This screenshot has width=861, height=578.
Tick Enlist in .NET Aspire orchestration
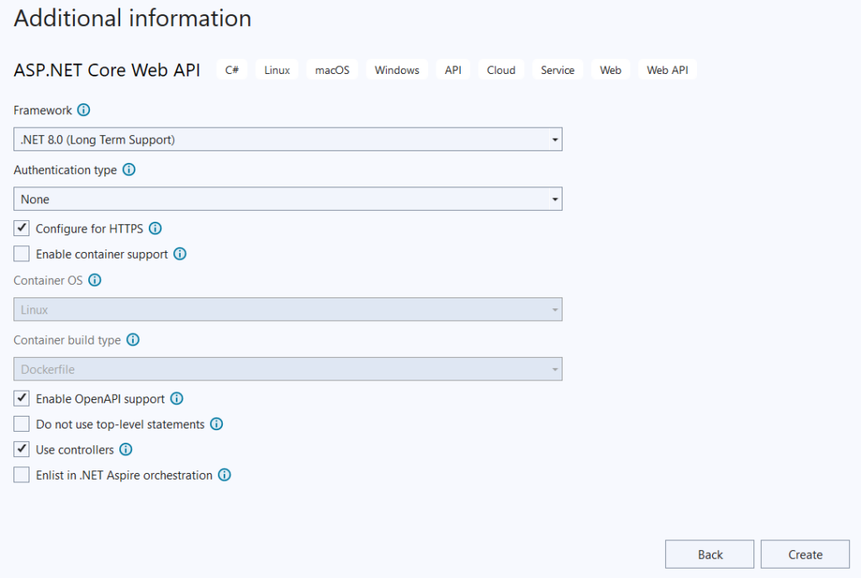pos(22,476)
